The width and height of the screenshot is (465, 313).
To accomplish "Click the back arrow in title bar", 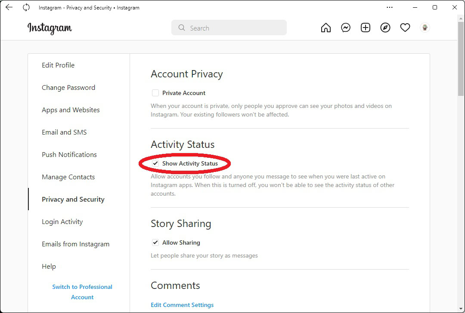I will click(9, 7).
